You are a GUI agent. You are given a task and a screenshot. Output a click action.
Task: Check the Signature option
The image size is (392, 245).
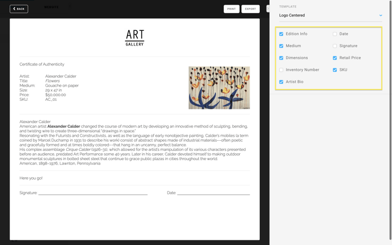pos(335,46)
